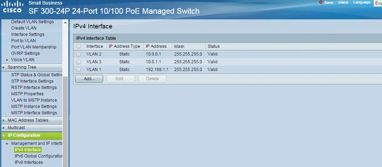Click the 255.255.255.0 mask for VLAN 3

[188, 62]
